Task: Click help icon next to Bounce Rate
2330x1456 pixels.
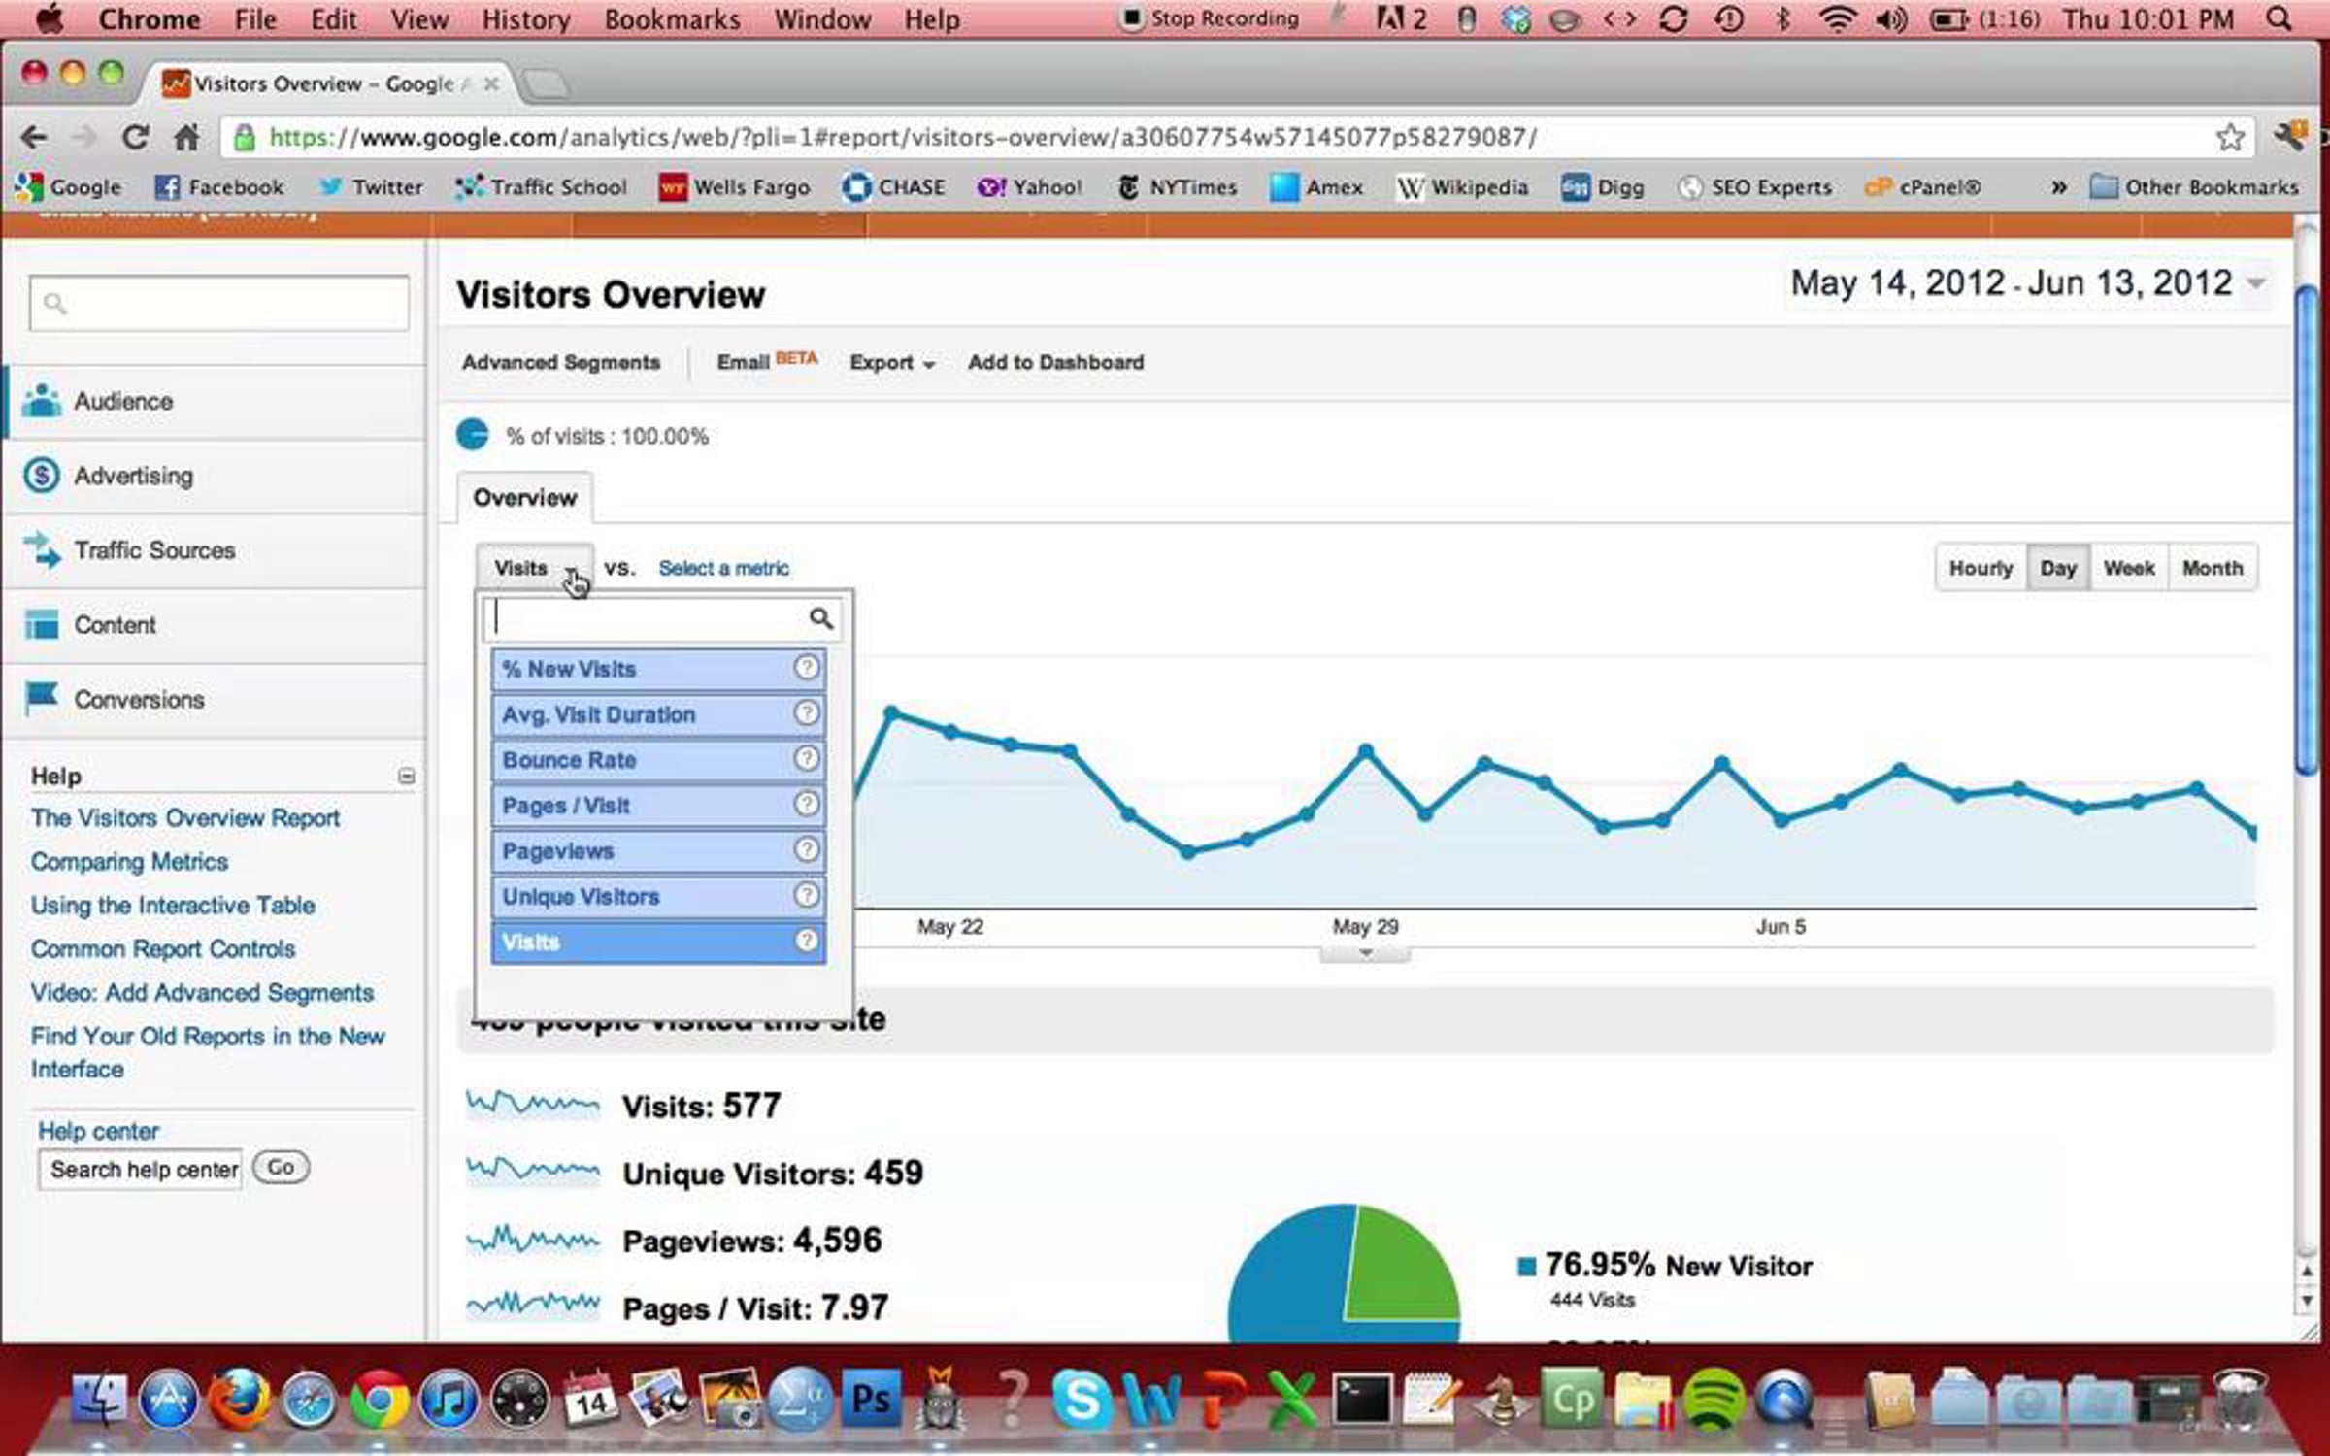Action: coord(806,759)
